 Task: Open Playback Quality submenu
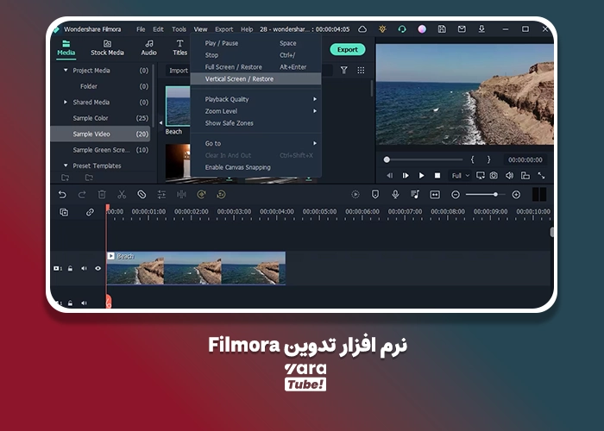click(x=255, y=99)
